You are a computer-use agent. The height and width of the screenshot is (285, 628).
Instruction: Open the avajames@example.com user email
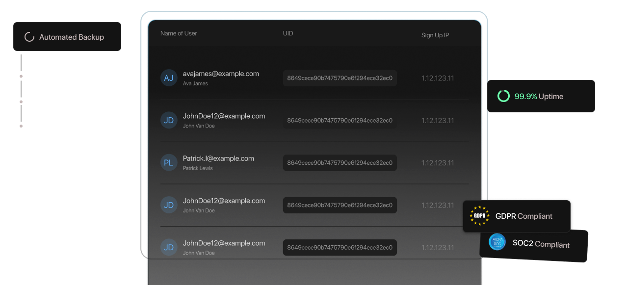[221, 74]
